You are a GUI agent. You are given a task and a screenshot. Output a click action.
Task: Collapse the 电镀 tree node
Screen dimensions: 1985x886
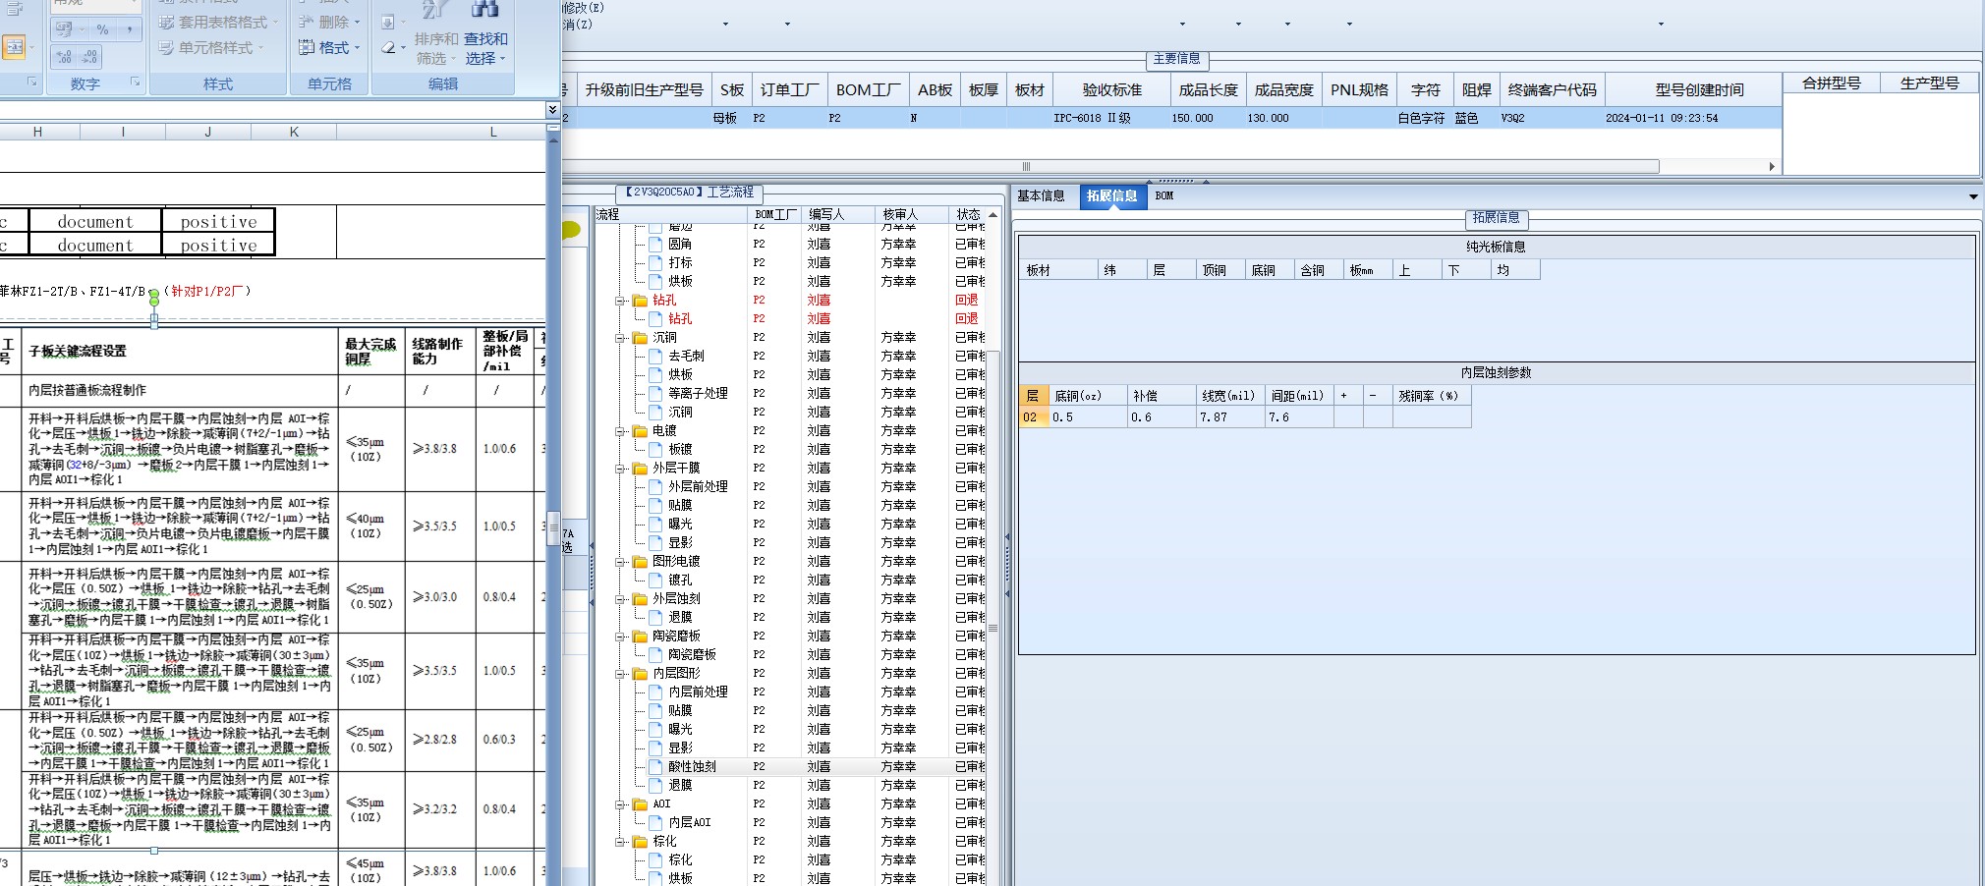[620, 431]
